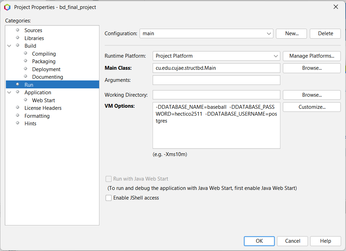Screen dimensions: 346x251
Task: Collapse the Application tree branch
Action: [9, 92]
